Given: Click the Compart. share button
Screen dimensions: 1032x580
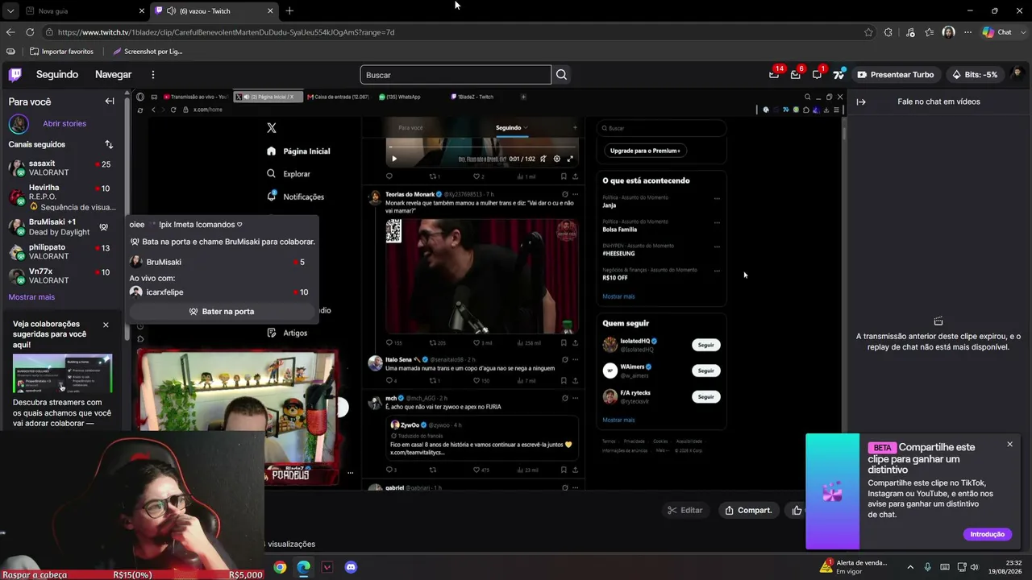Looking at the screenshot, I should (748, 510).
